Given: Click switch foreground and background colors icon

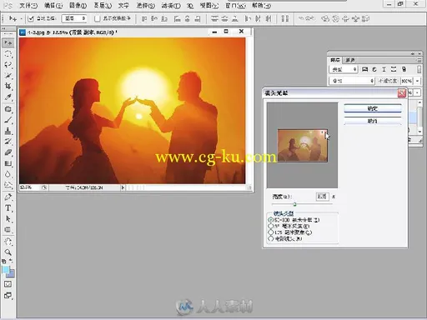Looking at the screenshot, I should pyautogui.click(x=11, y=261).
